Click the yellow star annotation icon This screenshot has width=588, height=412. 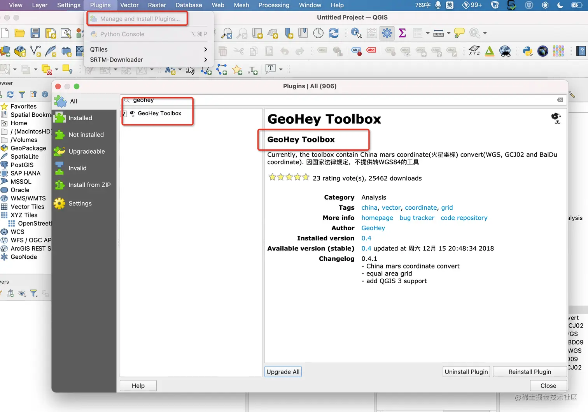(237, 70)
